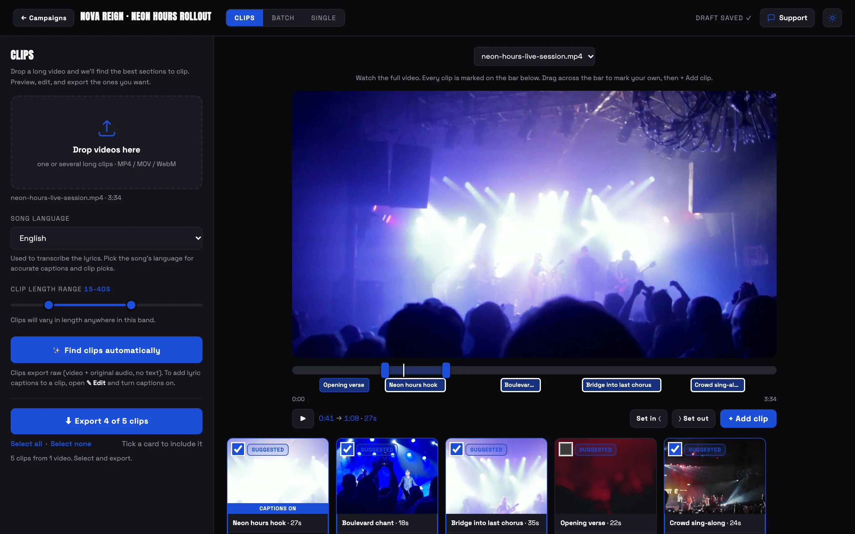
Task: Select the Crowd sing-al... timeline marker
Action: 718,385
